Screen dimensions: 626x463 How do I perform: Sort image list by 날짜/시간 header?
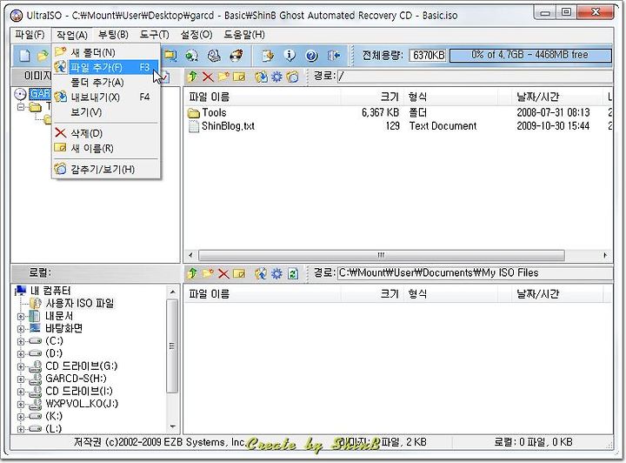click(557, 97)
